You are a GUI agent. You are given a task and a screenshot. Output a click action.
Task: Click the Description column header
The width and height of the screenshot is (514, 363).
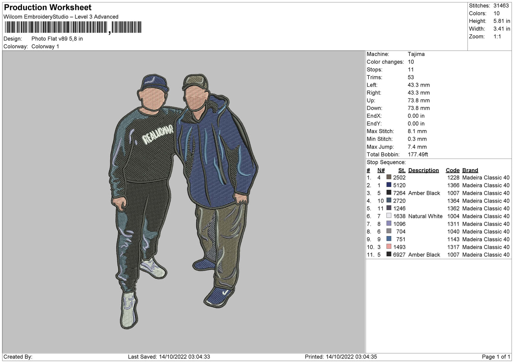click(424, 170)
